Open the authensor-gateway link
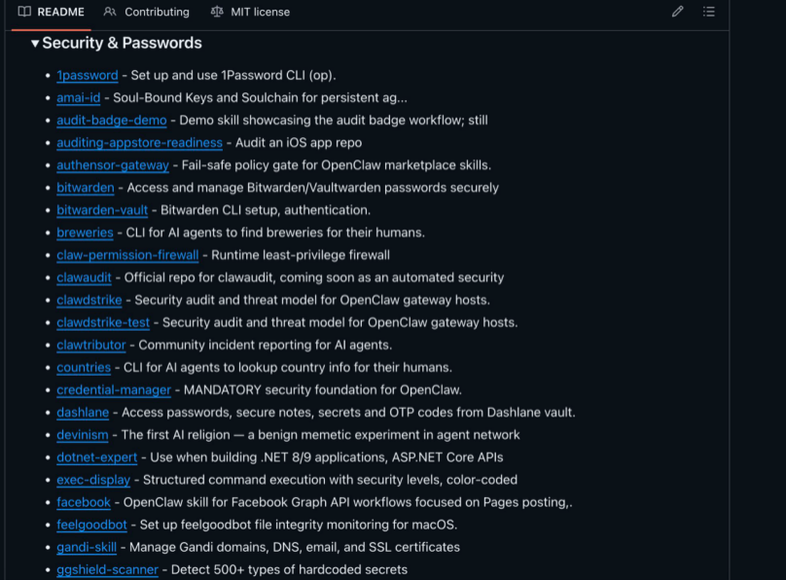 (113, 165)
